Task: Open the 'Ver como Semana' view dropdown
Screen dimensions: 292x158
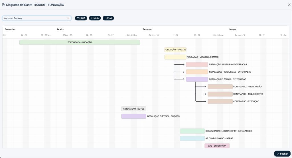Action: pyautogui.click(x=37, y=18)
